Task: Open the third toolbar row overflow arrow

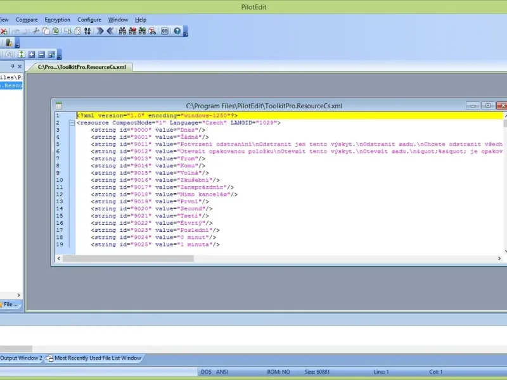Action: [60, 56]
